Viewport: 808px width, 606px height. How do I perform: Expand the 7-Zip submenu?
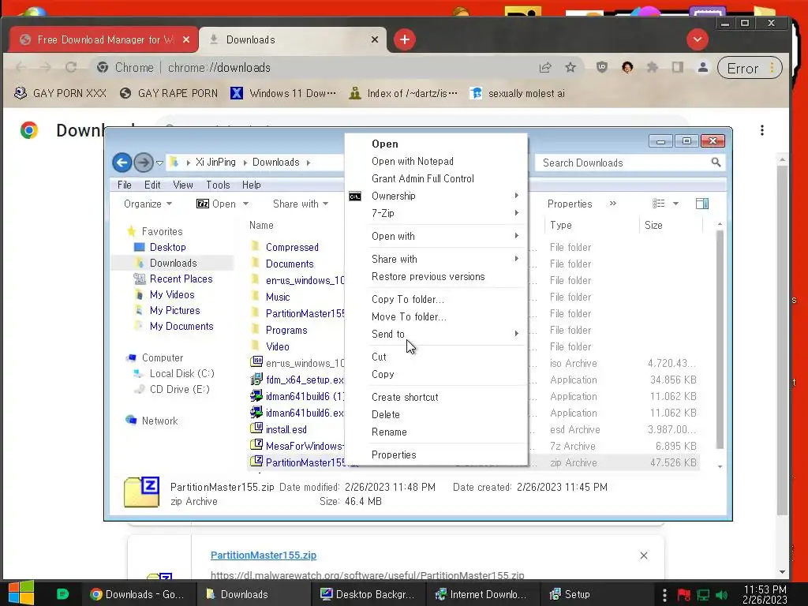(445, 213)
